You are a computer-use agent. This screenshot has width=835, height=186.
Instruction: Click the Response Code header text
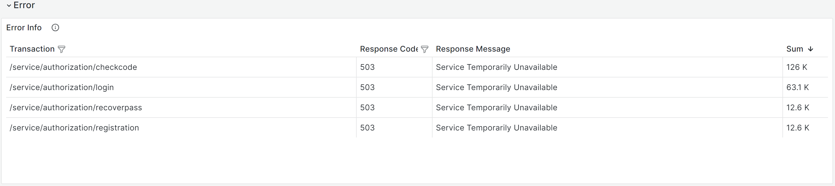[x=389, y=49]
